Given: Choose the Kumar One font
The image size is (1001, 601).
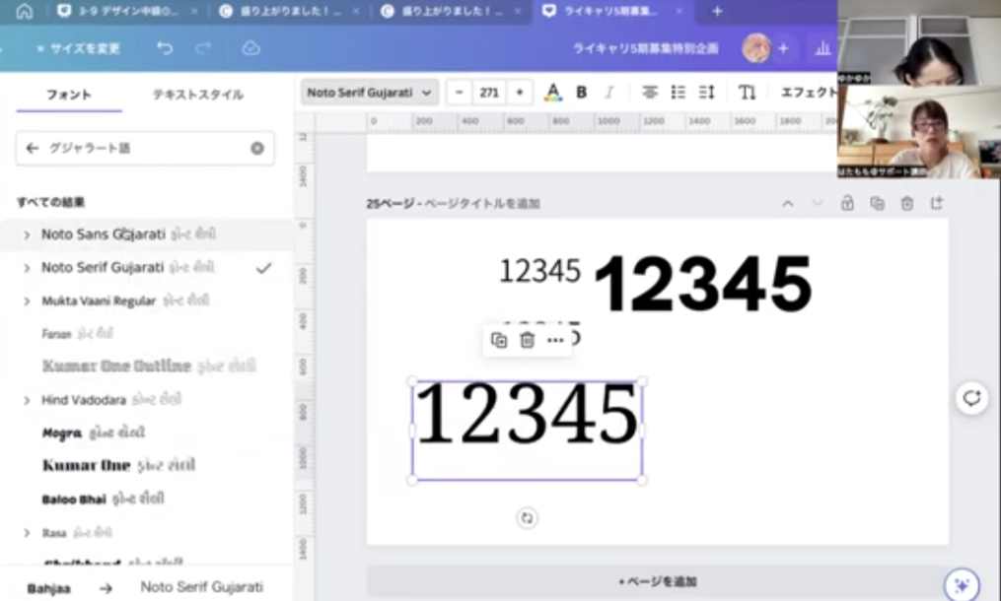Looking at the screenshot, I should pos(87,465).
